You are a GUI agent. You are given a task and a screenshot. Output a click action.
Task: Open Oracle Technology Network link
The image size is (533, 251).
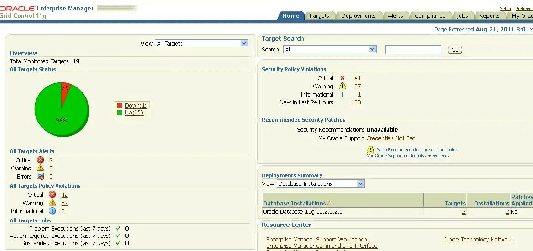point(477,240)
